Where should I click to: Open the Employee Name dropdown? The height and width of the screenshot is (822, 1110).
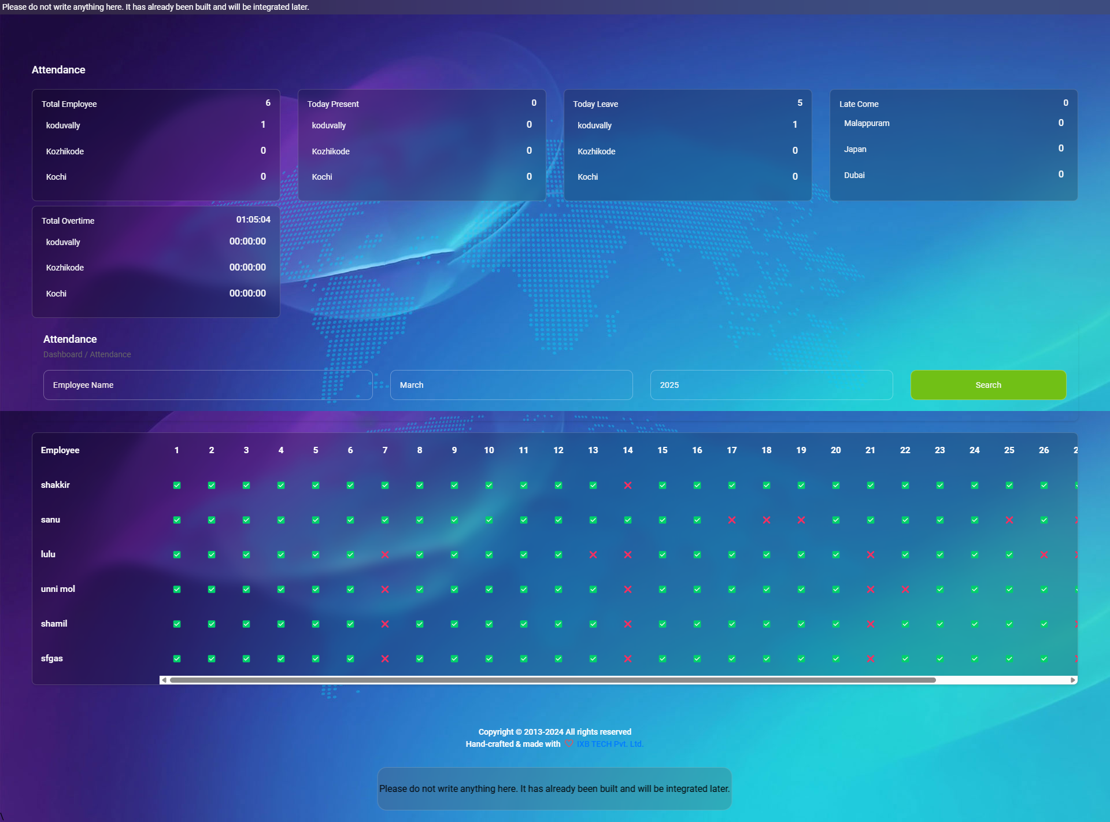click(x=208, y=385)
